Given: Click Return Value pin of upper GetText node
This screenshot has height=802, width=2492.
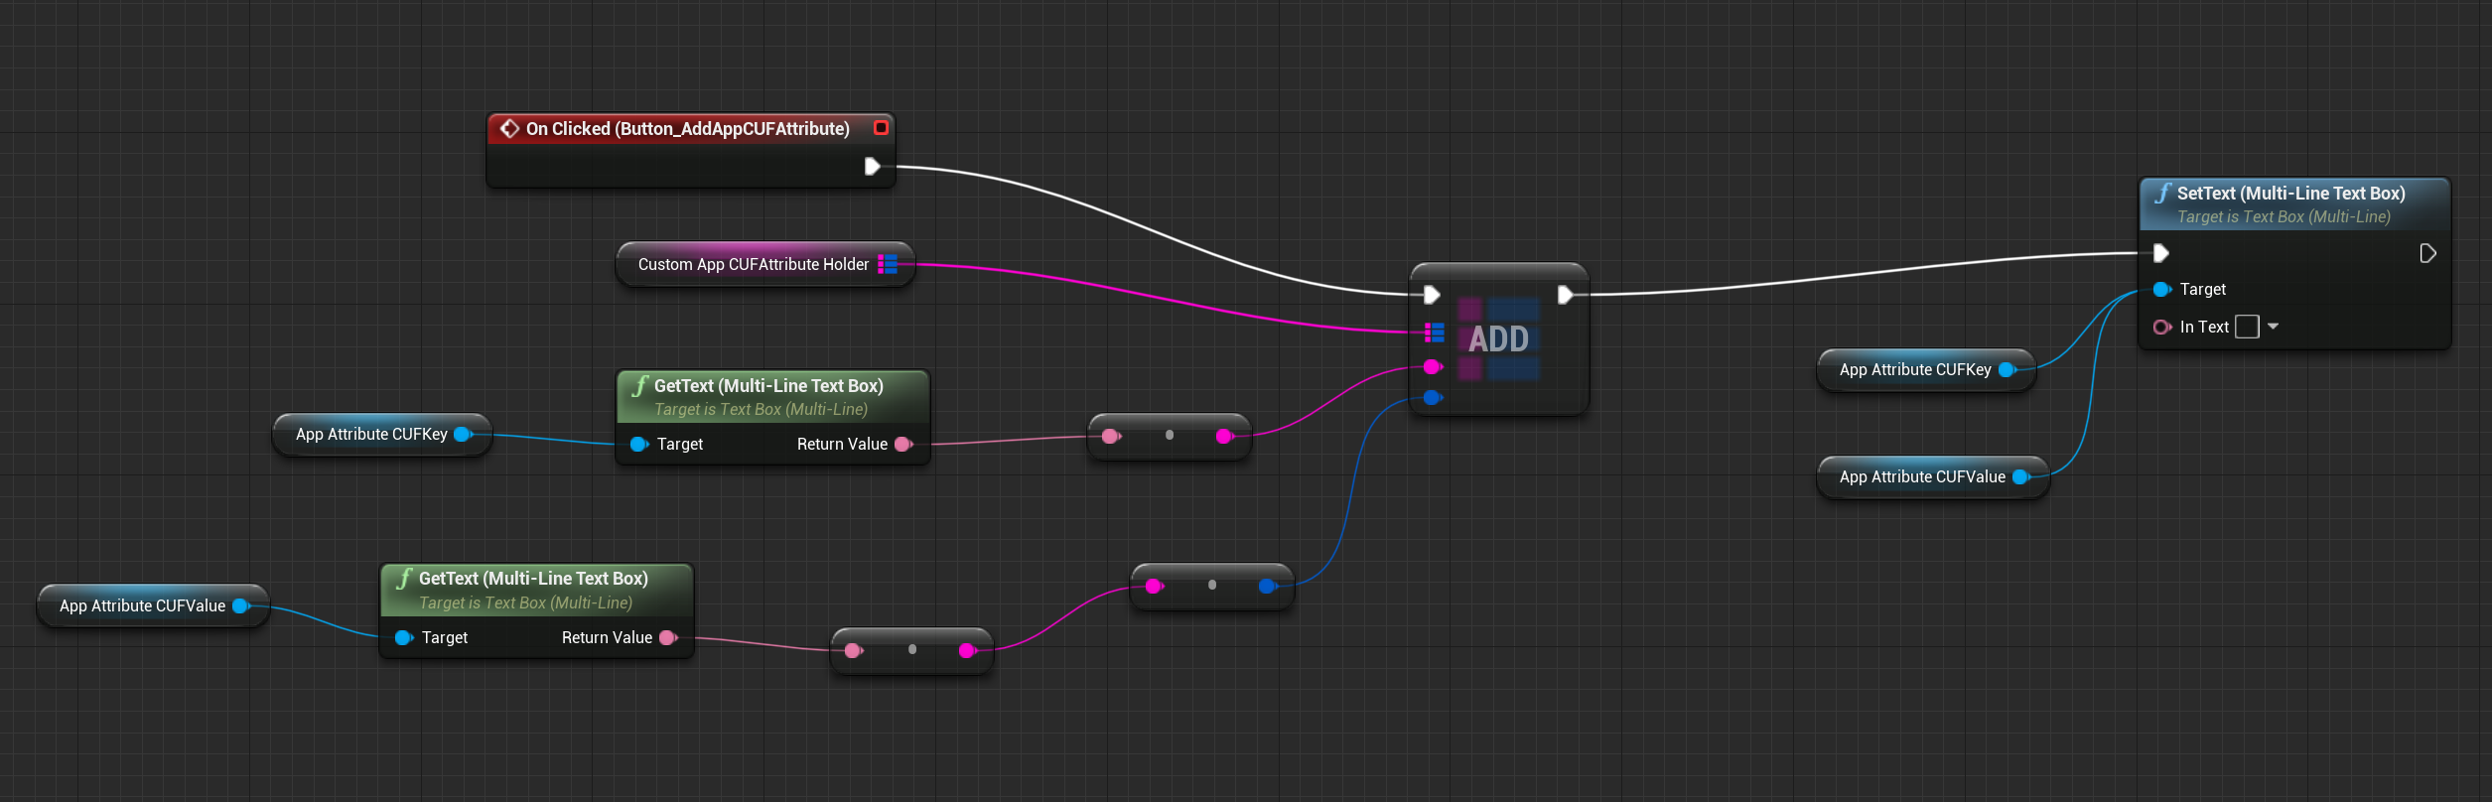Looking at the screenshot, I should coord(903,445).
